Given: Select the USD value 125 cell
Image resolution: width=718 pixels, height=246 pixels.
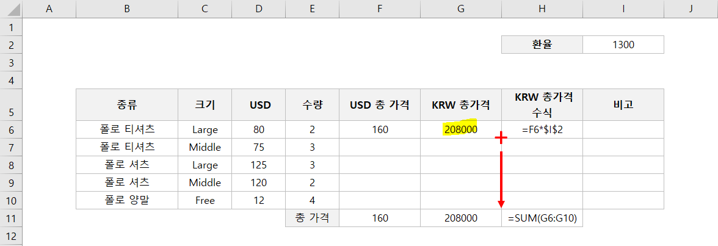Looking at the screenshot, I should tap(258, 165).
